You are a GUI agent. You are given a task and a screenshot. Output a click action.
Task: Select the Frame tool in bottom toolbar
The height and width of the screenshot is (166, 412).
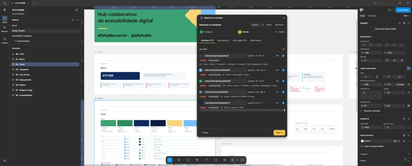point(179,160)
